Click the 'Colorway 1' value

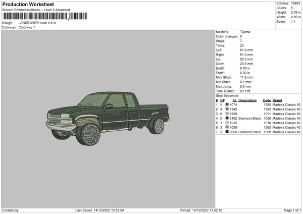[27, 27]
